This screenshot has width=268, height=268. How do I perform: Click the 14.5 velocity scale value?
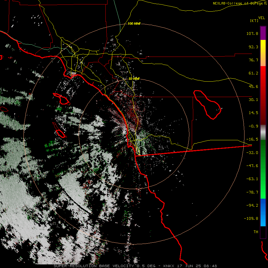click(253, 113)
